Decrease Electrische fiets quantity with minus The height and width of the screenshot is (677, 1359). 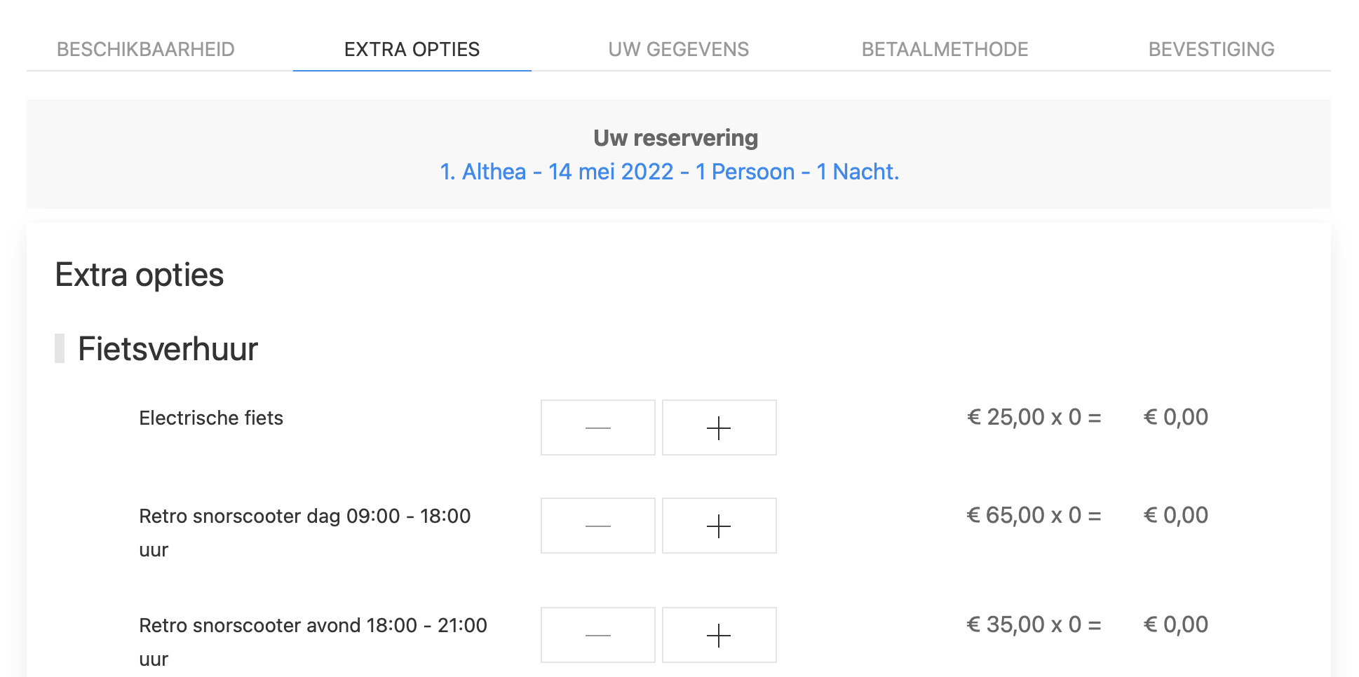click(597, 428)
